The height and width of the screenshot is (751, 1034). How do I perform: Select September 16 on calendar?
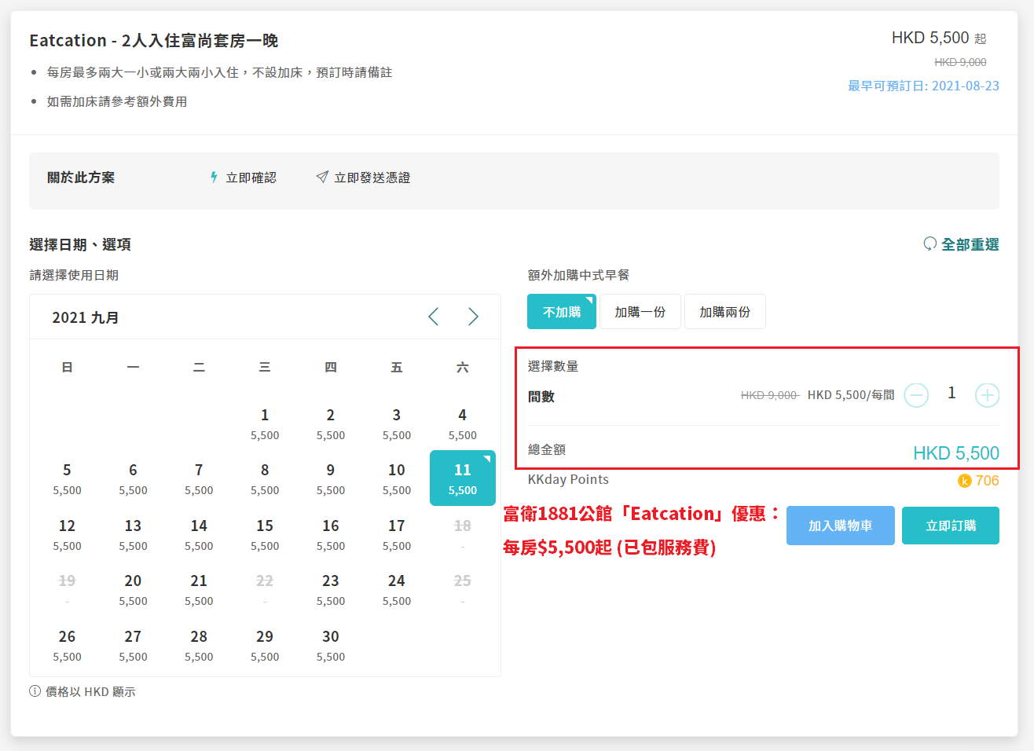331,534
